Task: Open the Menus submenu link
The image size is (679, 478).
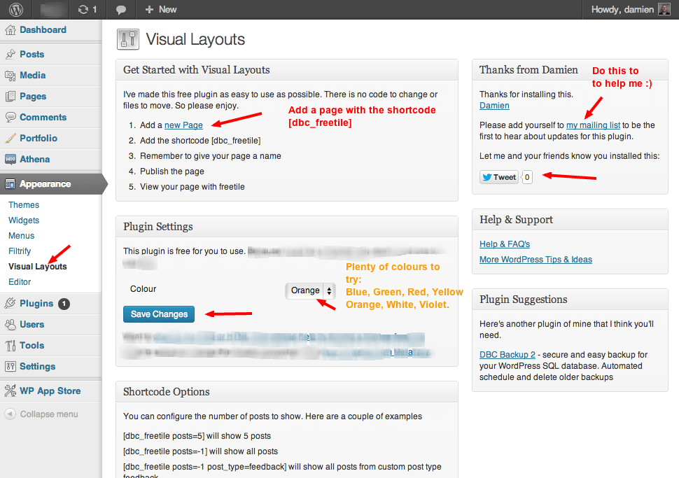Action: coord(21,236)
